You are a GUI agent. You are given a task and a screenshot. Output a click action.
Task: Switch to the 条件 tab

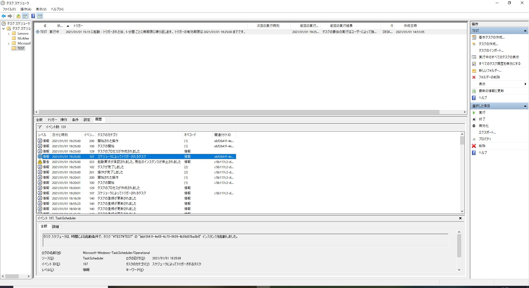click(x=75, y=120)
